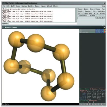Viewport: 107px width, 107px height.
Task: Open the File menu
Action: 4,6
